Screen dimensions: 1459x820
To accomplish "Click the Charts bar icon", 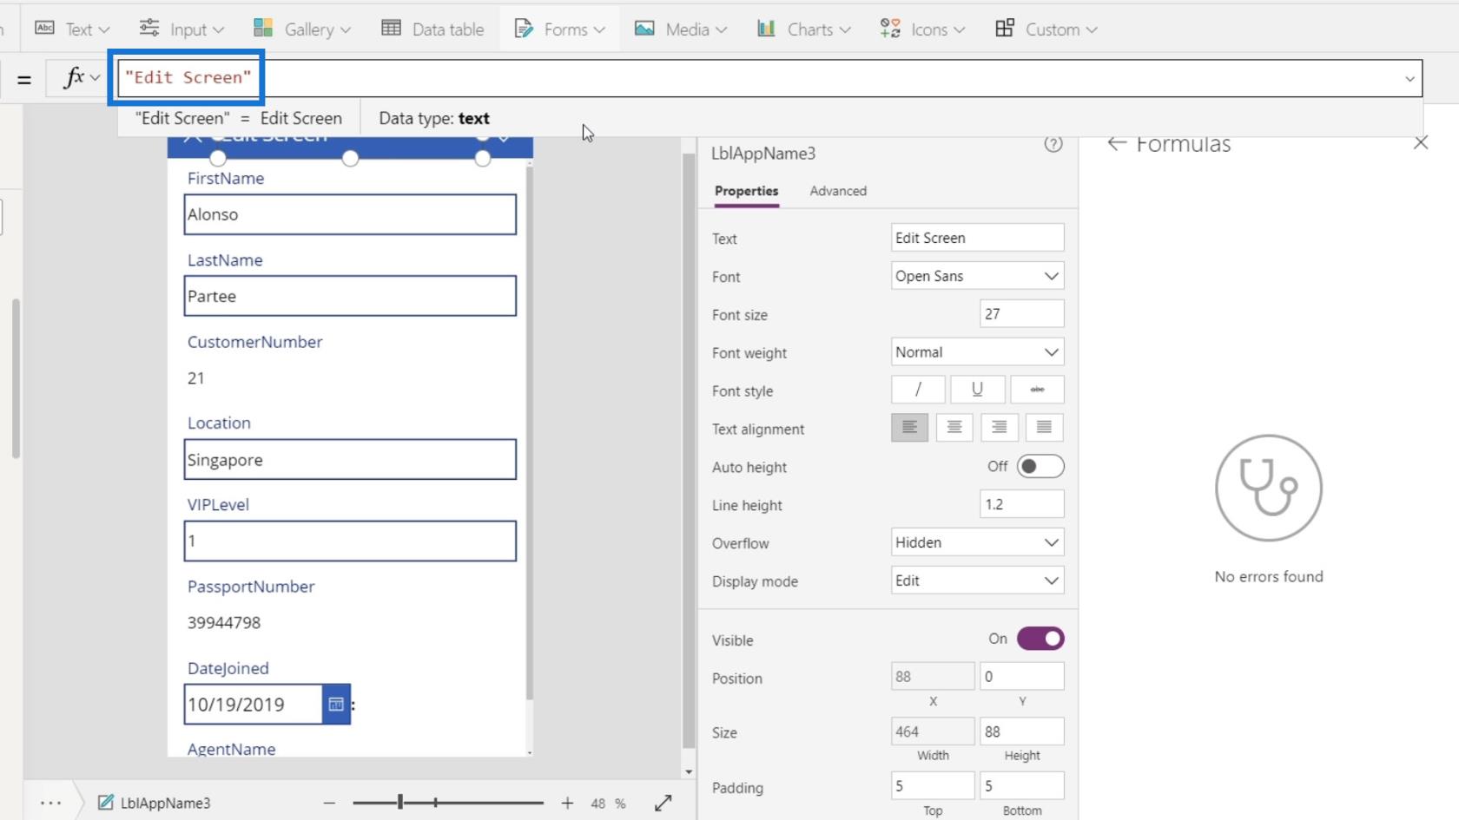I will click(766, 28).
